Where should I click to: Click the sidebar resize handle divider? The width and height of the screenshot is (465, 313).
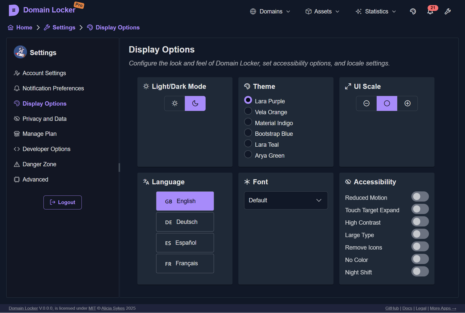coord(119,167)
